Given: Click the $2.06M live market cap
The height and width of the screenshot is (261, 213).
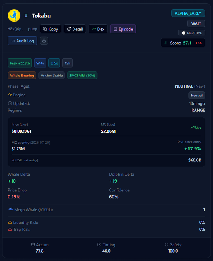Looking at the screenshot, I should (108, 131).
